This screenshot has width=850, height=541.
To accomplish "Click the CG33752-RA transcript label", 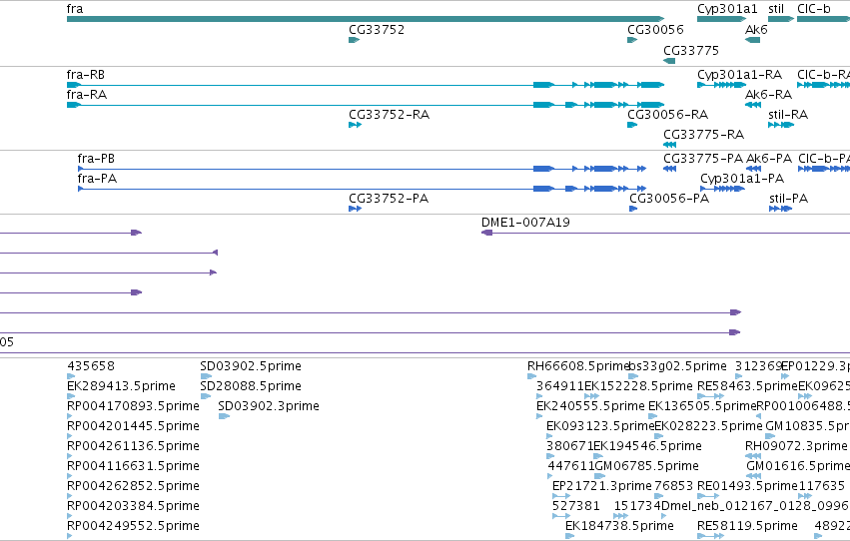I will [x=389, y=115].
